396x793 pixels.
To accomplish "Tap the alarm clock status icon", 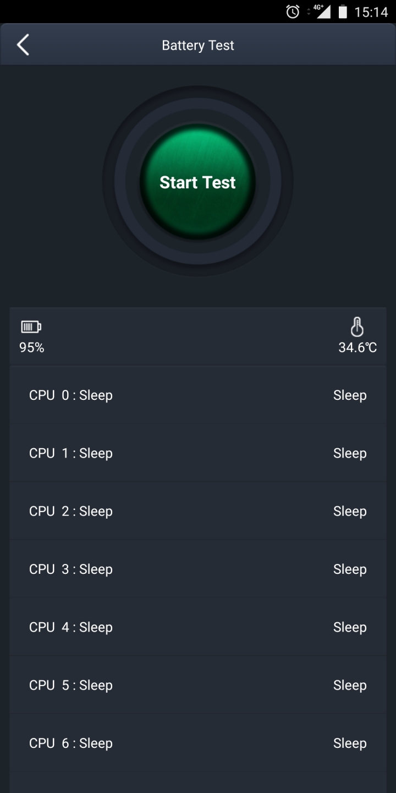I will pyautogui.click(x=293, y=12).
